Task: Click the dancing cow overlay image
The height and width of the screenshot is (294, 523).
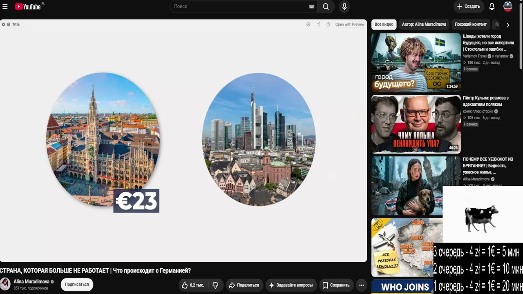Action: click(482, 218)
